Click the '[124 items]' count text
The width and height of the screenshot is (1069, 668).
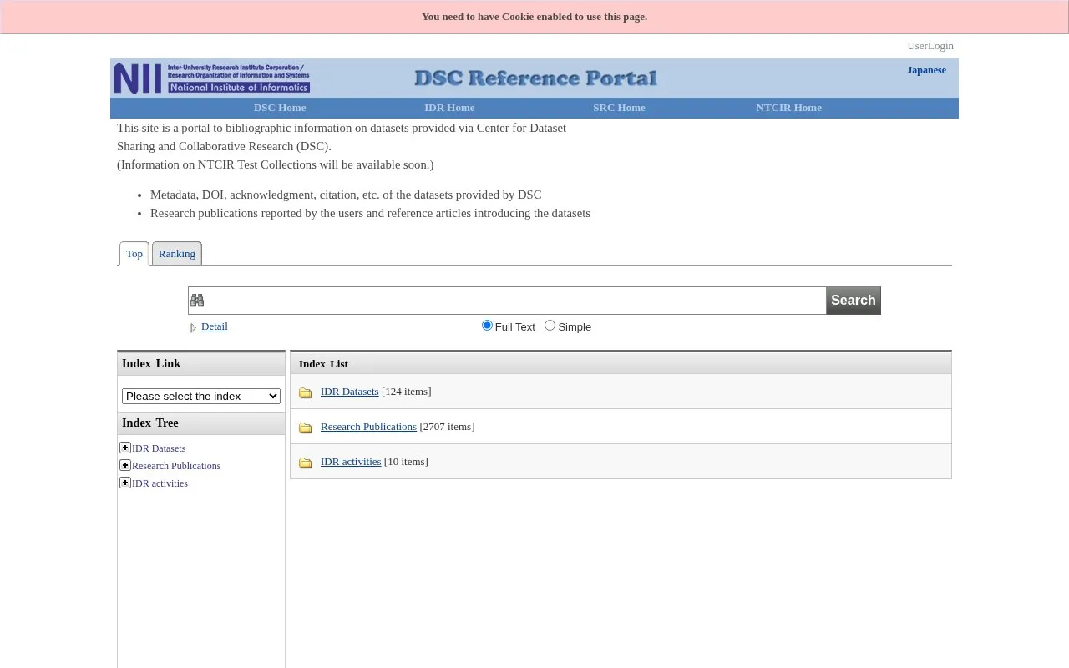[x=407, y=392]
